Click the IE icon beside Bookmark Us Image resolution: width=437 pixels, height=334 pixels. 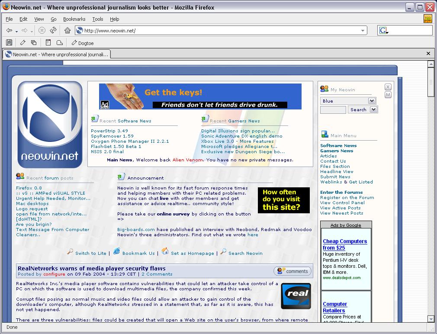point(116,251)
